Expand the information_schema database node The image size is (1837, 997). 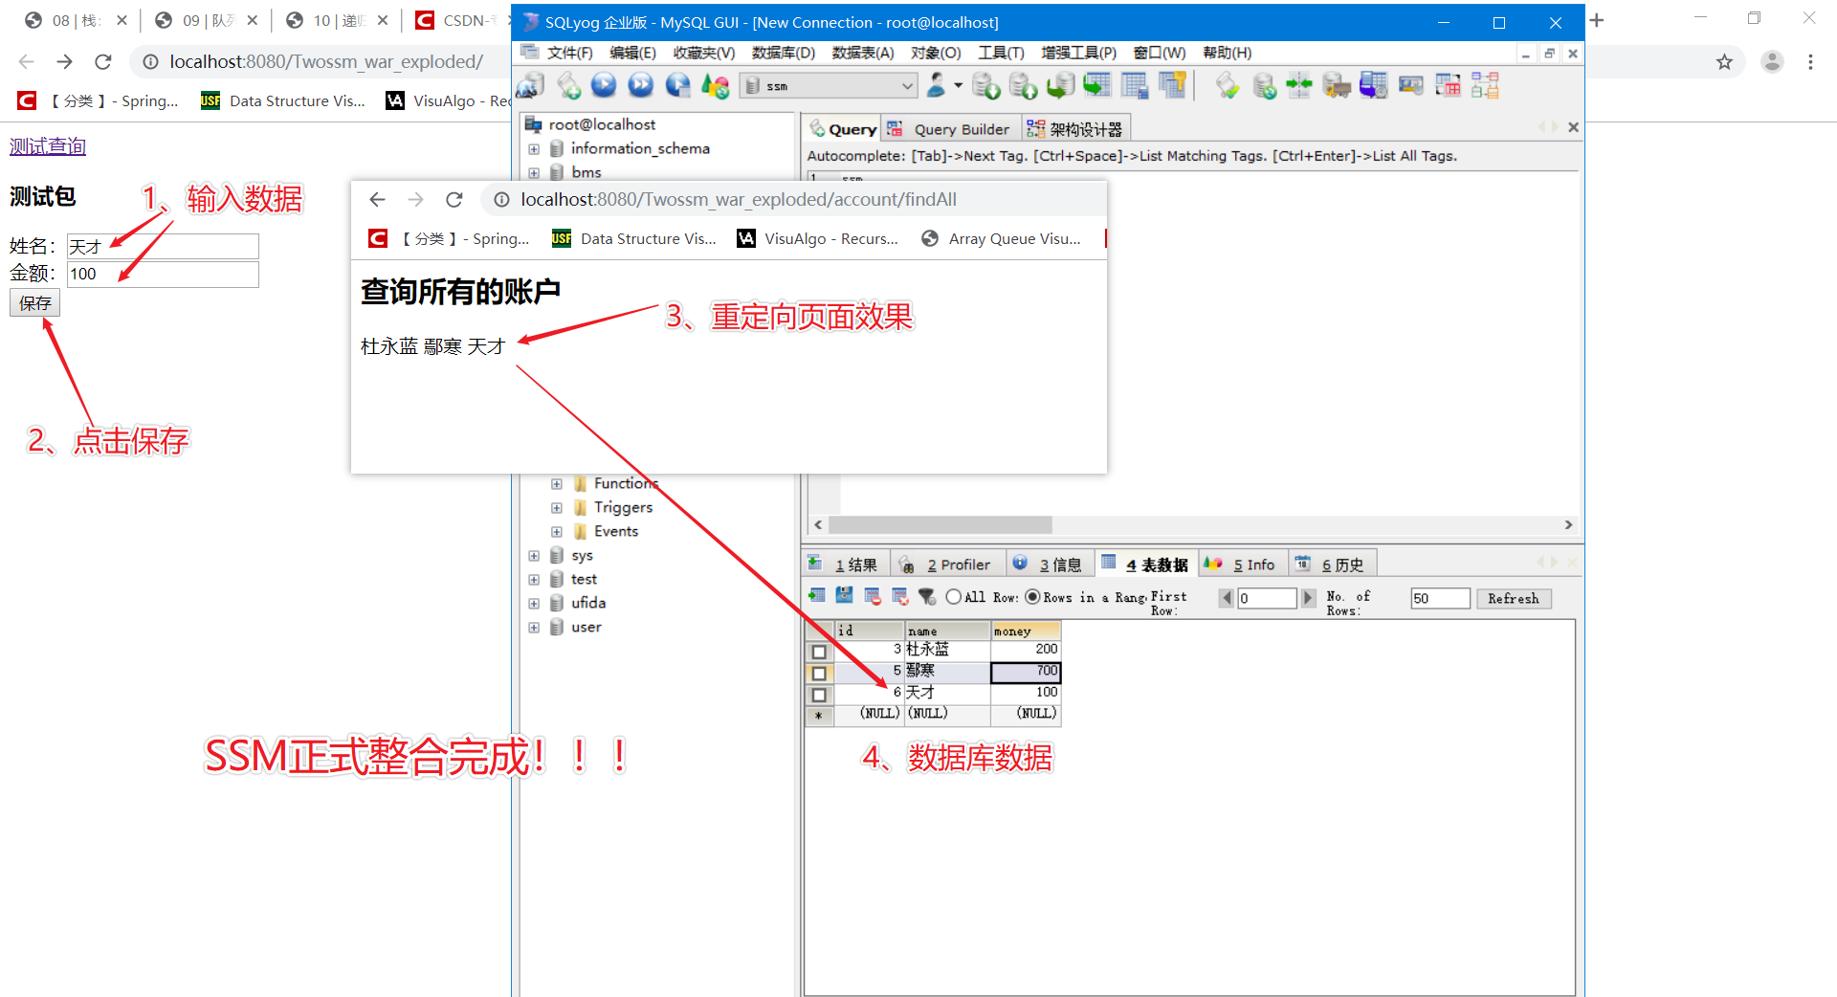coord(534,149)
